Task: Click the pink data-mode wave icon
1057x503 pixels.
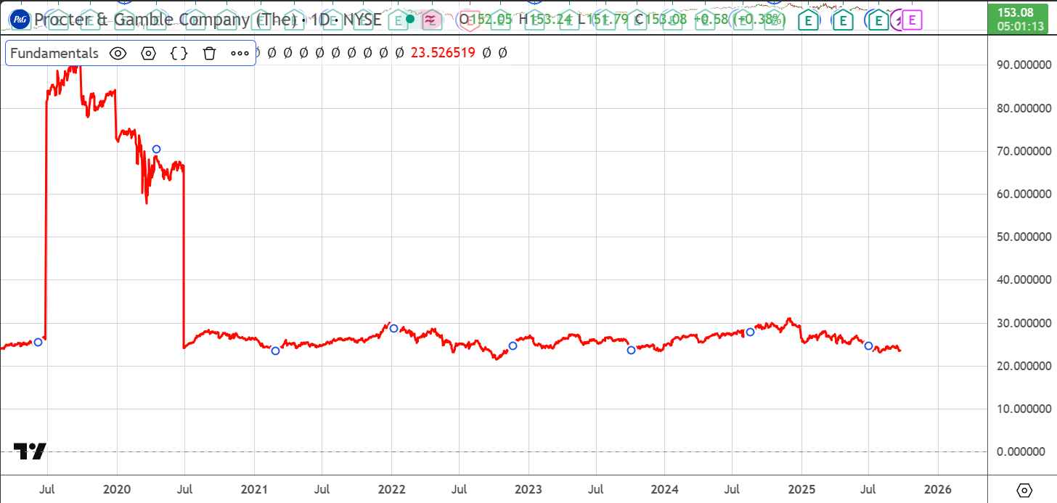Action: pos(431,20)
